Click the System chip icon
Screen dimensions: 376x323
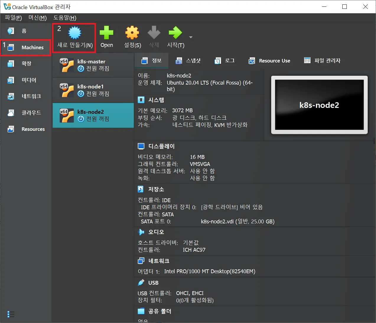tap(141, 100)
